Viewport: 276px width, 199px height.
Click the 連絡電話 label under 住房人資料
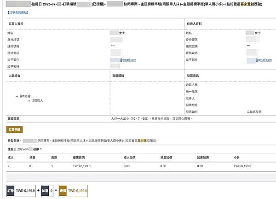(192, 53)
